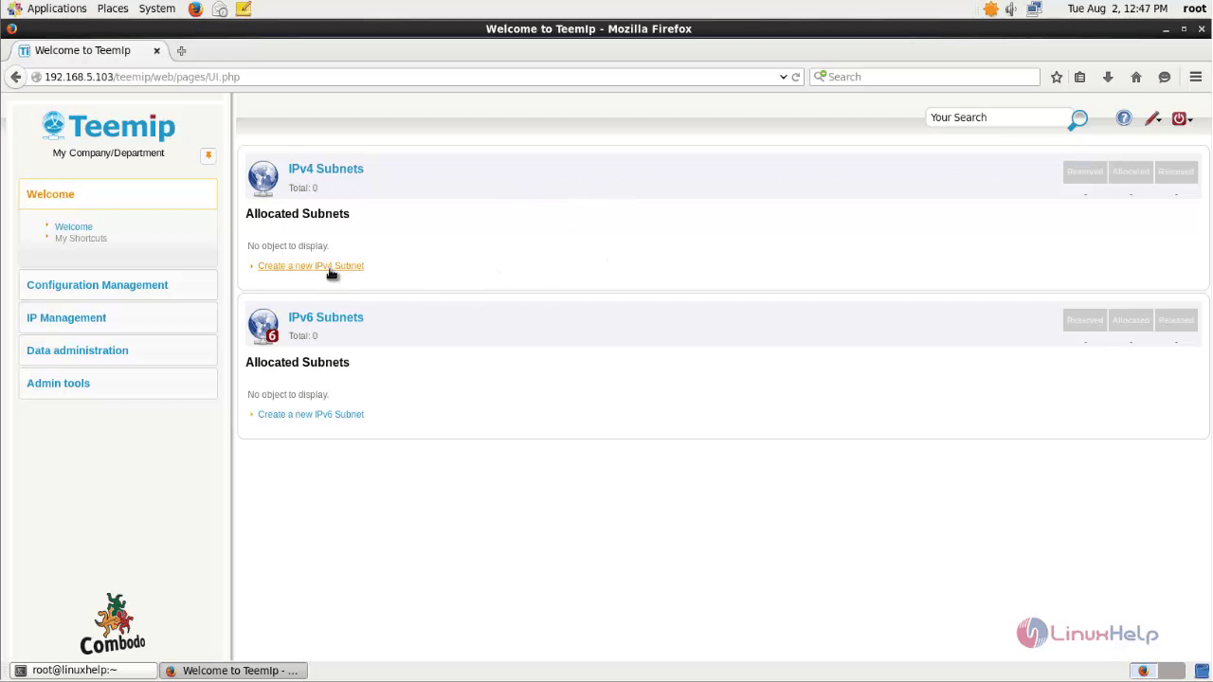
Task: Select the Welcome sidebar menu header
Action: pyautogui.click(x=118, y=194)
